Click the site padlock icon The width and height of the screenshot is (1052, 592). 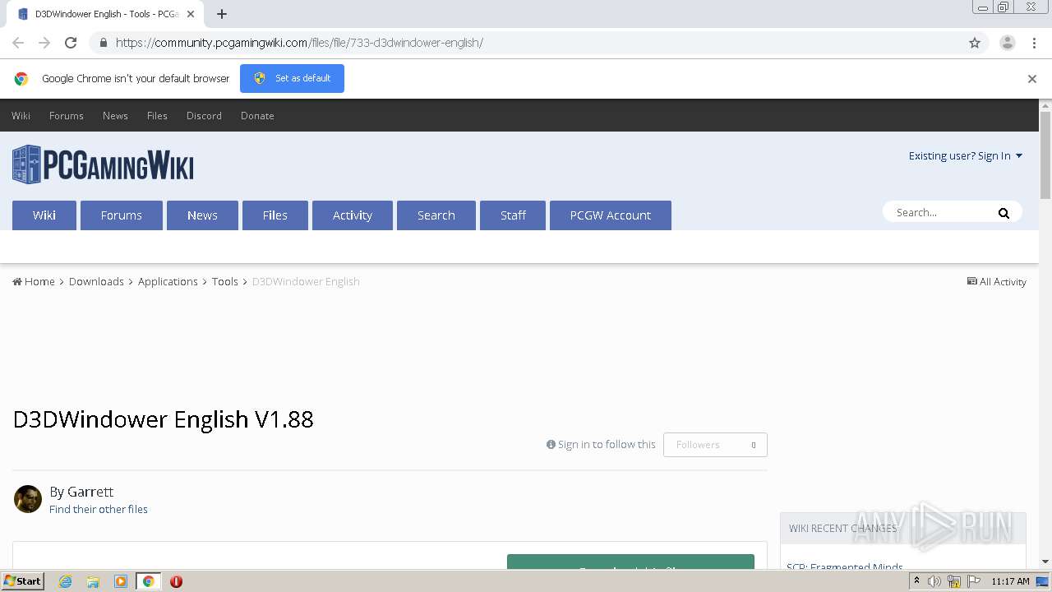[x=104, y=43]
